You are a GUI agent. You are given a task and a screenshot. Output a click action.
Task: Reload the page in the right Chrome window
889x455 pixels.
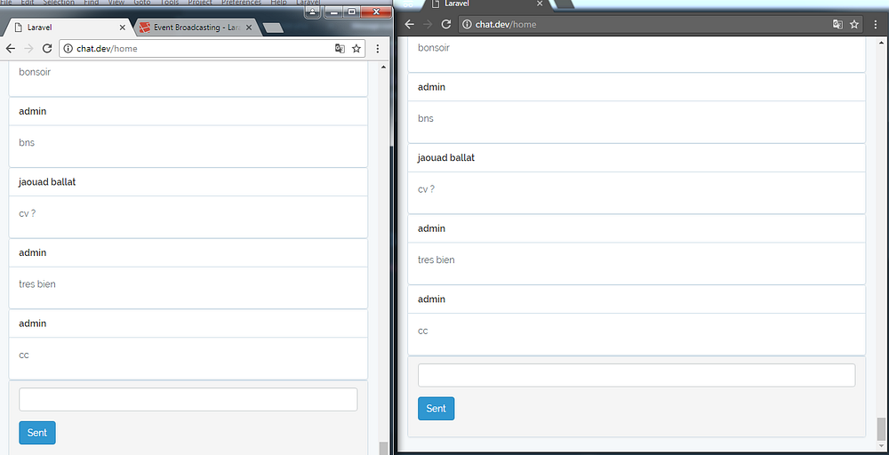(x=446, y=24)
